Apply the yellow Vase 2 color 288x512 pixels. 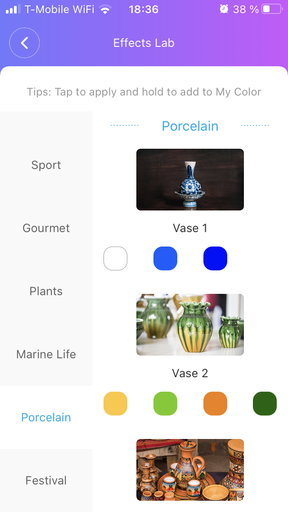pyautogui.click(x=115, y=403)
